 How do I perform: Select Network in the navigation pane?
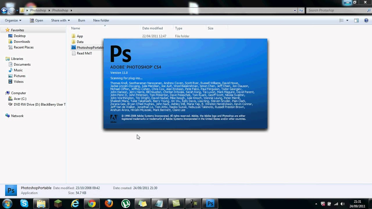pyautogui.click(x=17, y=116)
